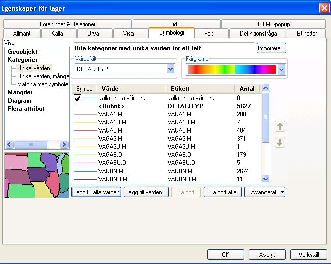Select Matcha med symboler option
The image size is (331, 264).
(43, 84)
